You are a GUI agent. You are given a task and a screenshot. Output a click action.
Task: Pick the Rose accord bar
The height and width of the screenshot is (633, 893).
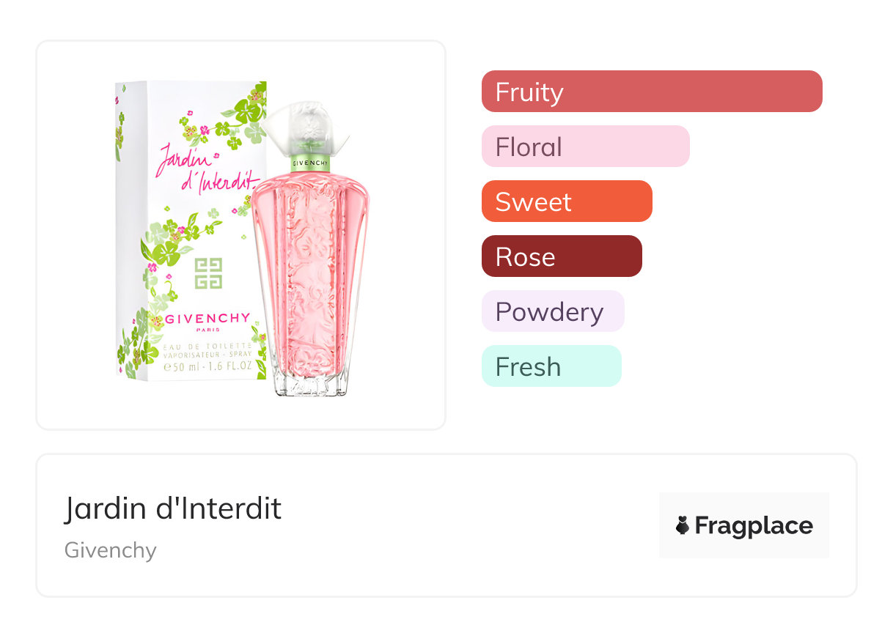561,256
